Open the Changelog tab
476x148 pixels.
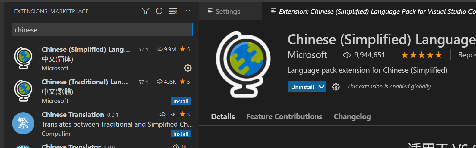click(x=352, y=117)
